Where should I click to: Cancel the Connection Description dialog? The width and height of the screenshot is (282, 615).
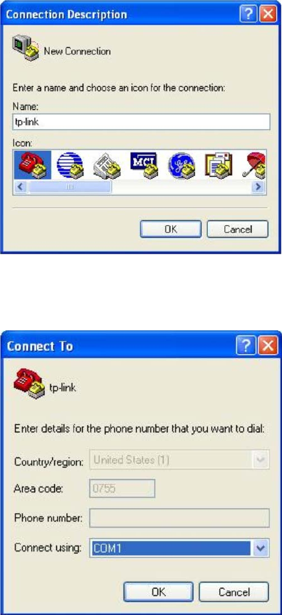click(x=238, y=229)
